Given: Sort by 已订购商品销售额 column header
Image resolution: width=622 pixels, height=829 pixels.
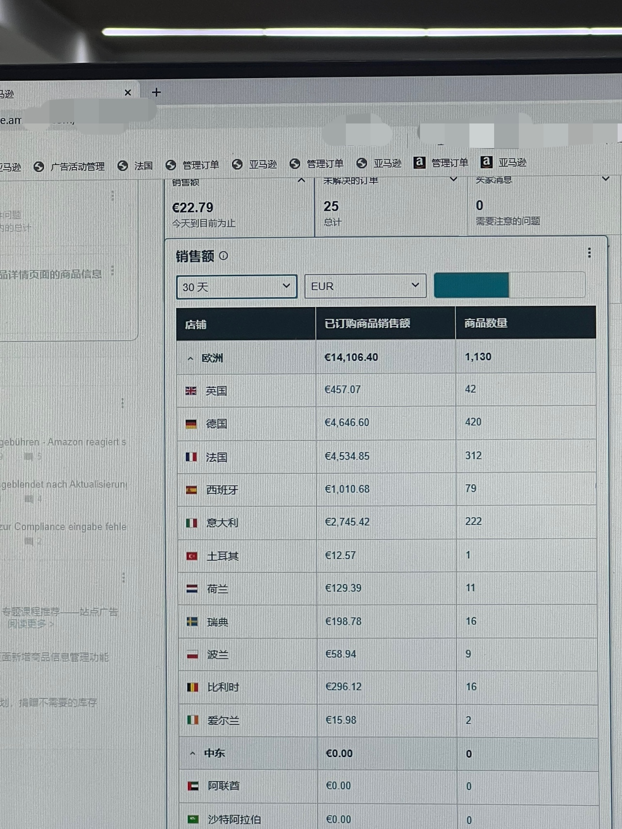Looking at the screenshot, I should point(367,323).
